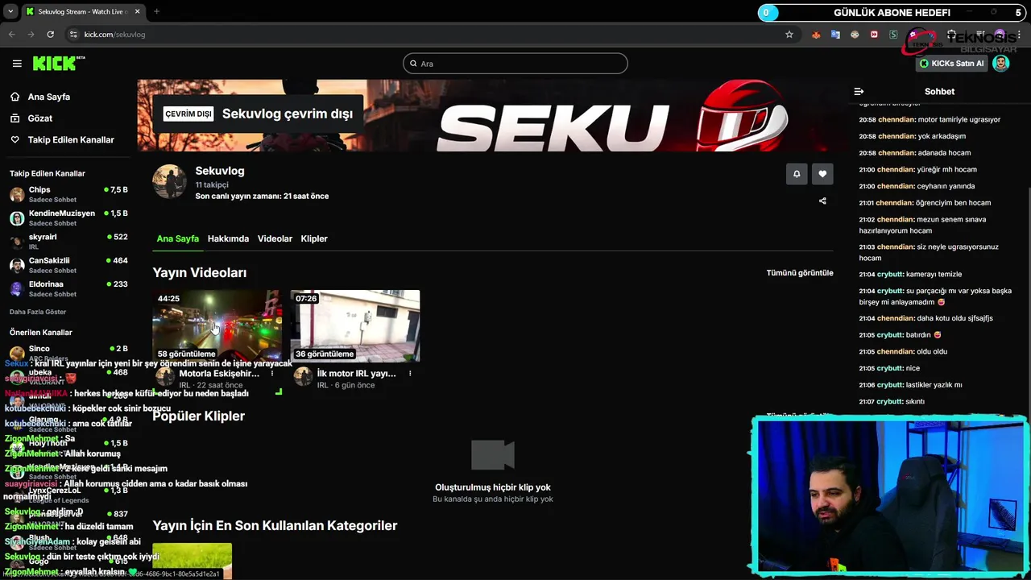Open the Chrome profile avatar
The width and height of the screenshot is (1031, 580).
coord(1000,35)
